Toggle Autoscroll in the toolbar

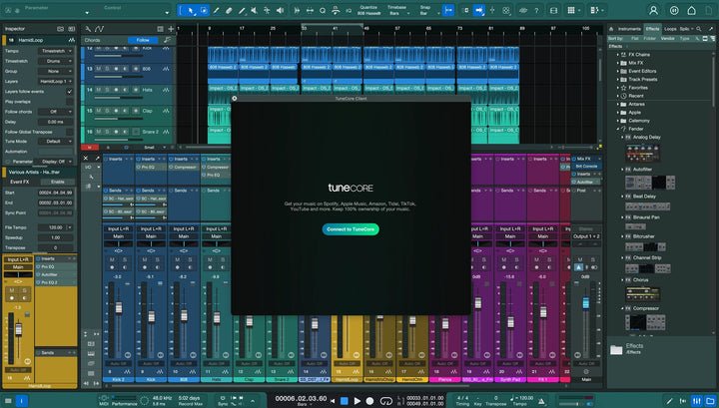(x=478, y=10)
